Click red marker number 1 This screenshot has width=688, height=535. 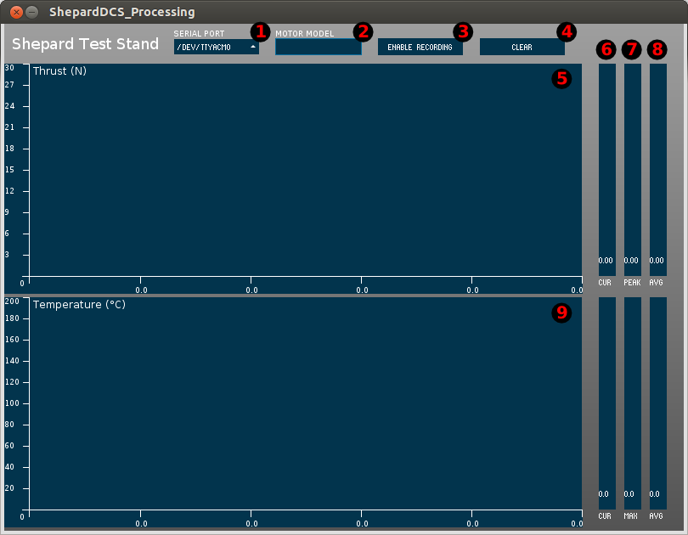[x=260, y=31]
